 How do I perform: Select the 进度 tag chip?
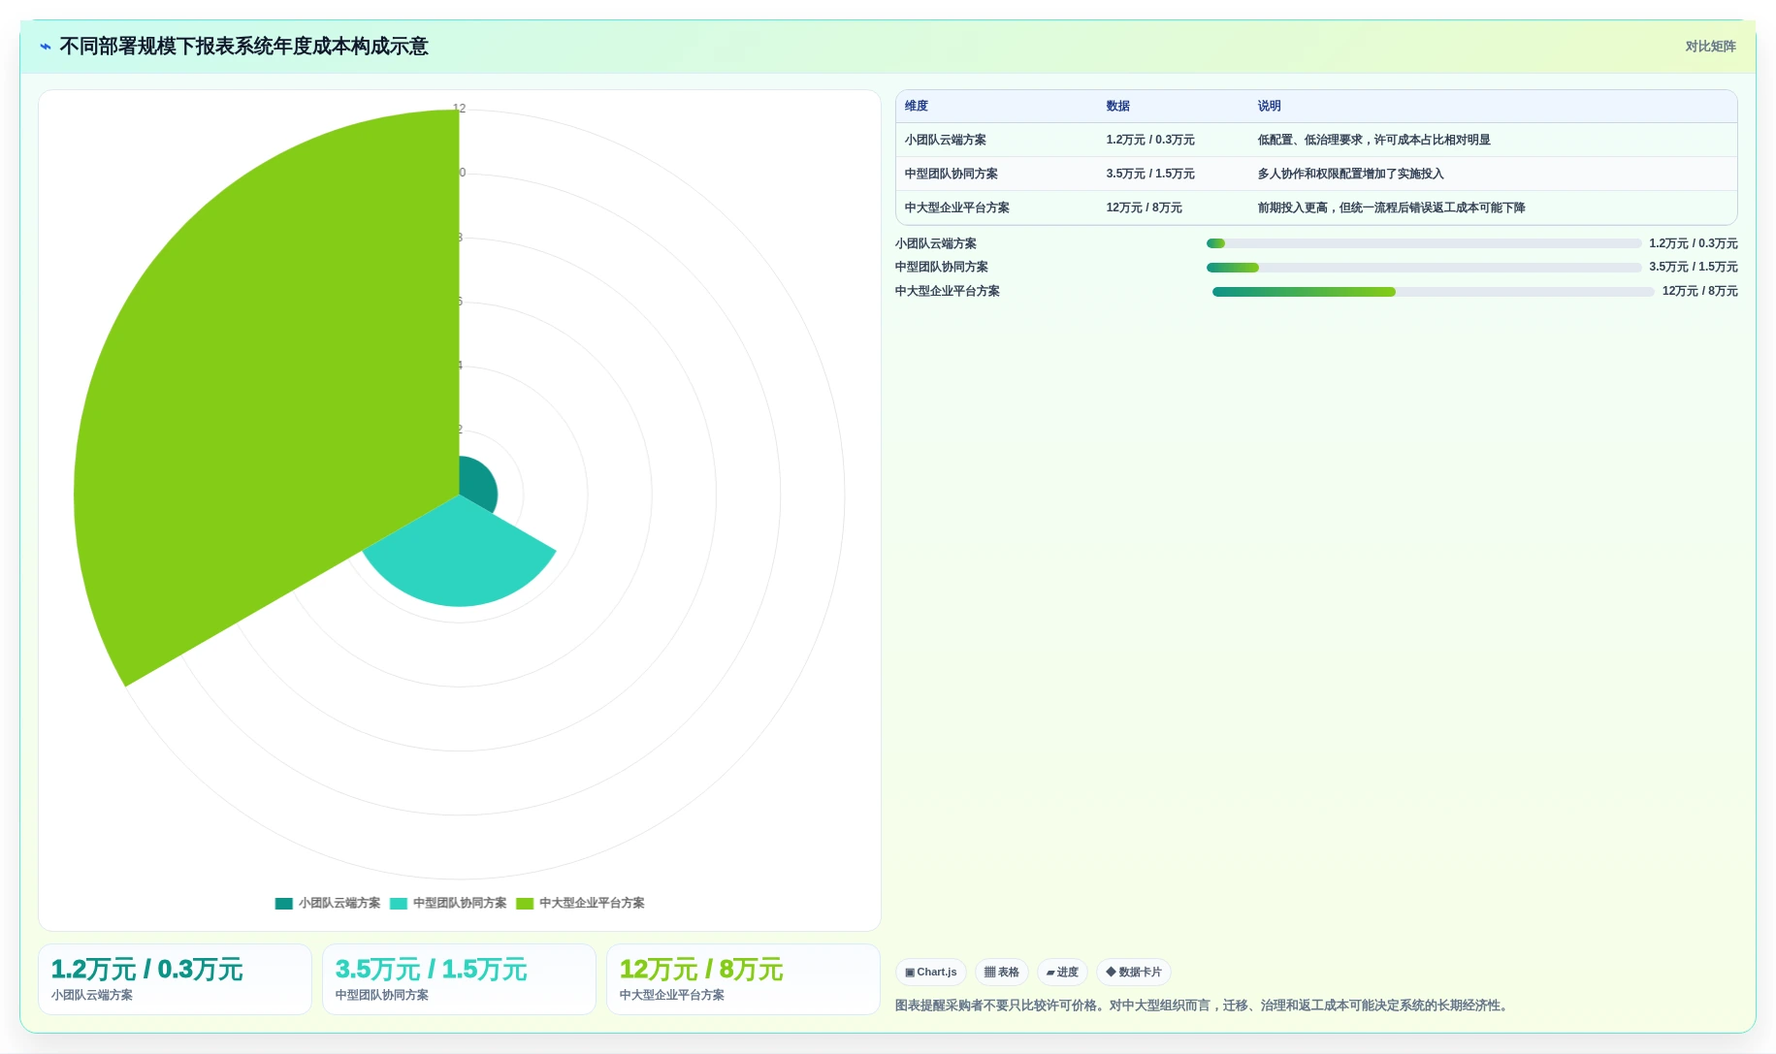(x=1062, y=973)
